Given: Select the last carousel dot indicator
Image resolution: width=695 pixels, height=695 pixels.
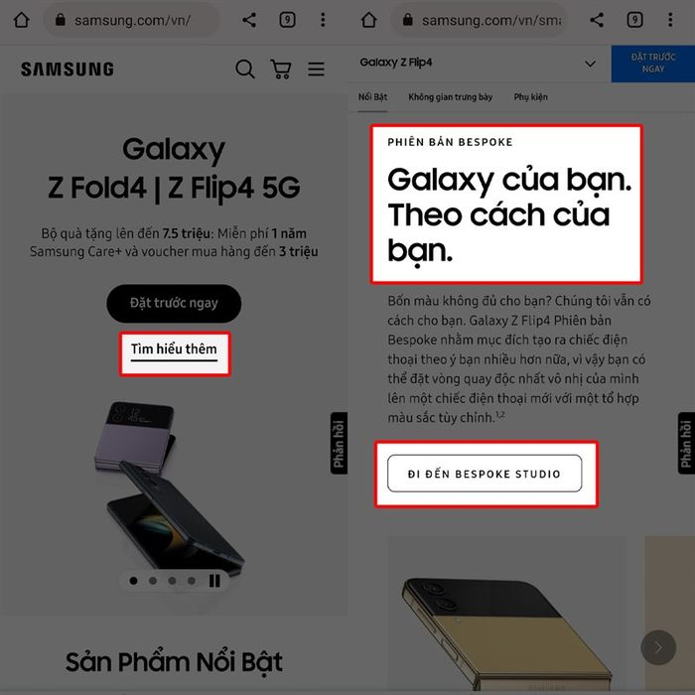Looking at the screenshot, I should 192,581.
